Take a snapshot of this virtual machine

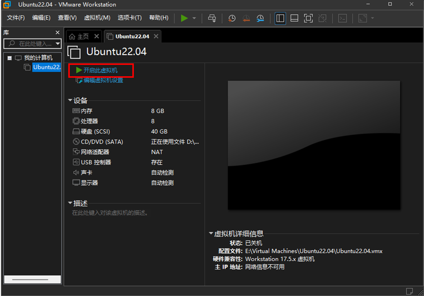point(232,18)
